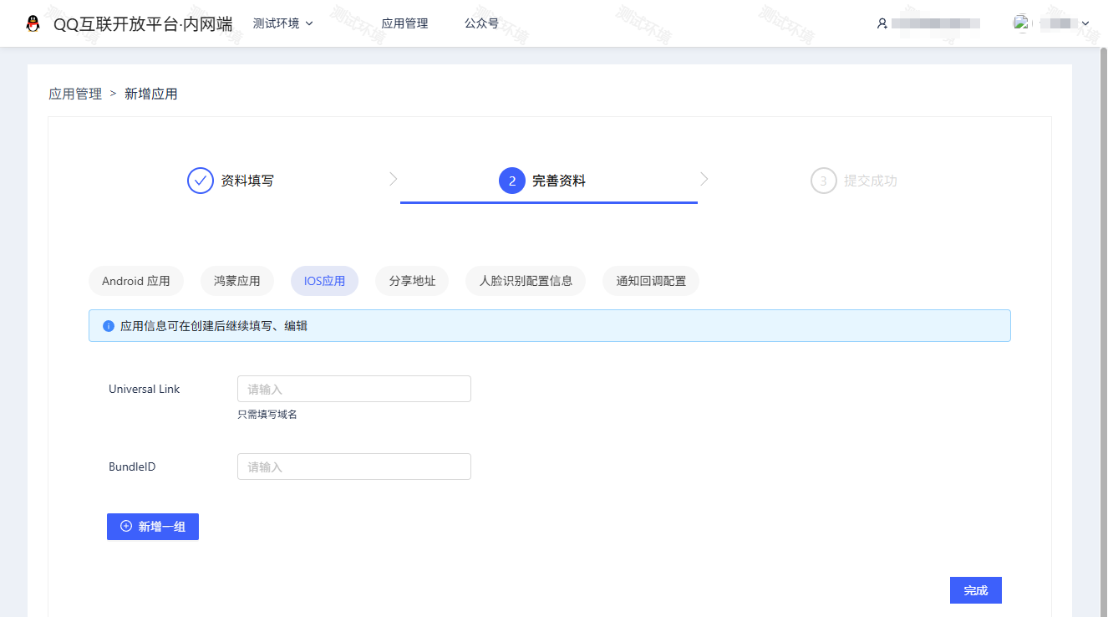Click the 新增应用 breadcrumb text
Viewport: 1108px width, 617px height.
(x=151, y=94)
